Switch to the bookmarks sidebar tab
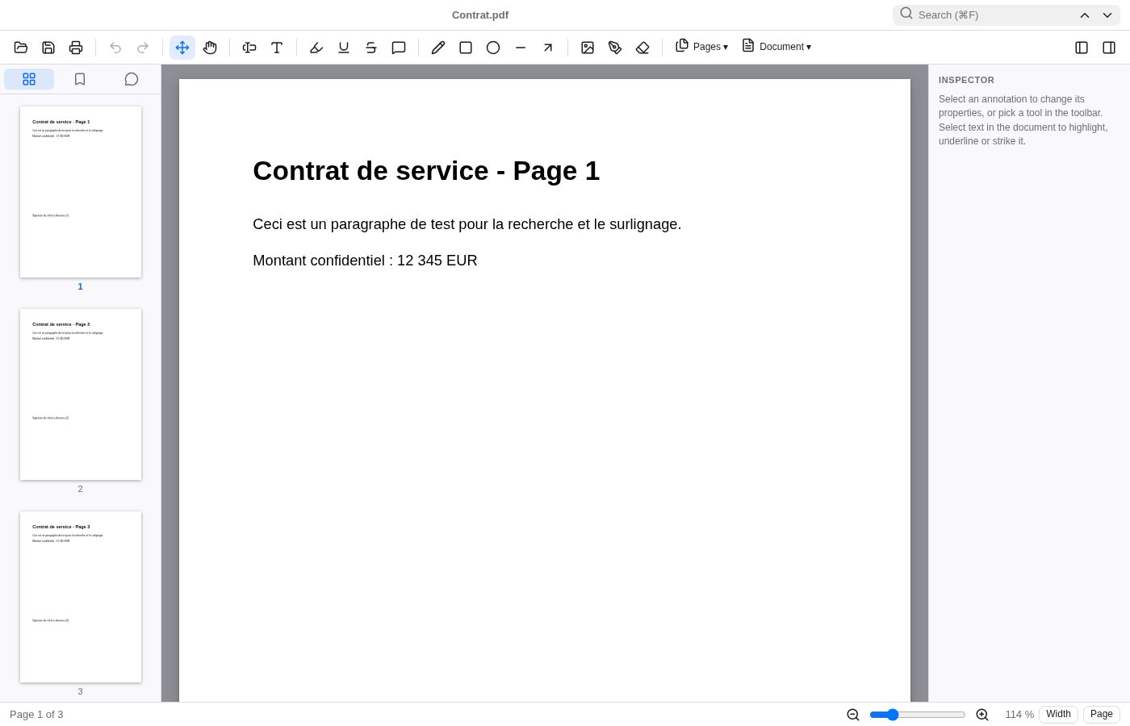This screenshot has width=1130, height=726. 80,79
